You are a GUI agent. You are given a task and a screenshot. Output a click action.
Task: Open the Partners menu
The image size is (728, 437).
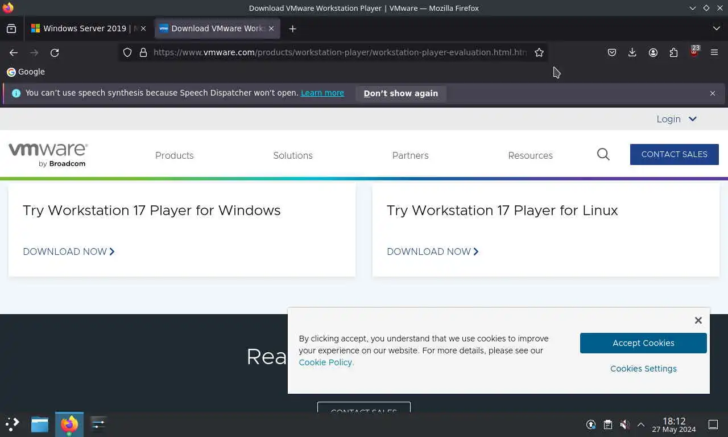point(411,155)
